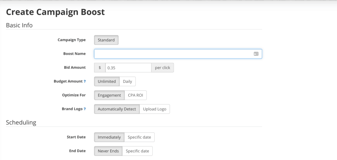Set end date to Never Ends
Viewport: 337px width, 160px height.
pos(108,151)
